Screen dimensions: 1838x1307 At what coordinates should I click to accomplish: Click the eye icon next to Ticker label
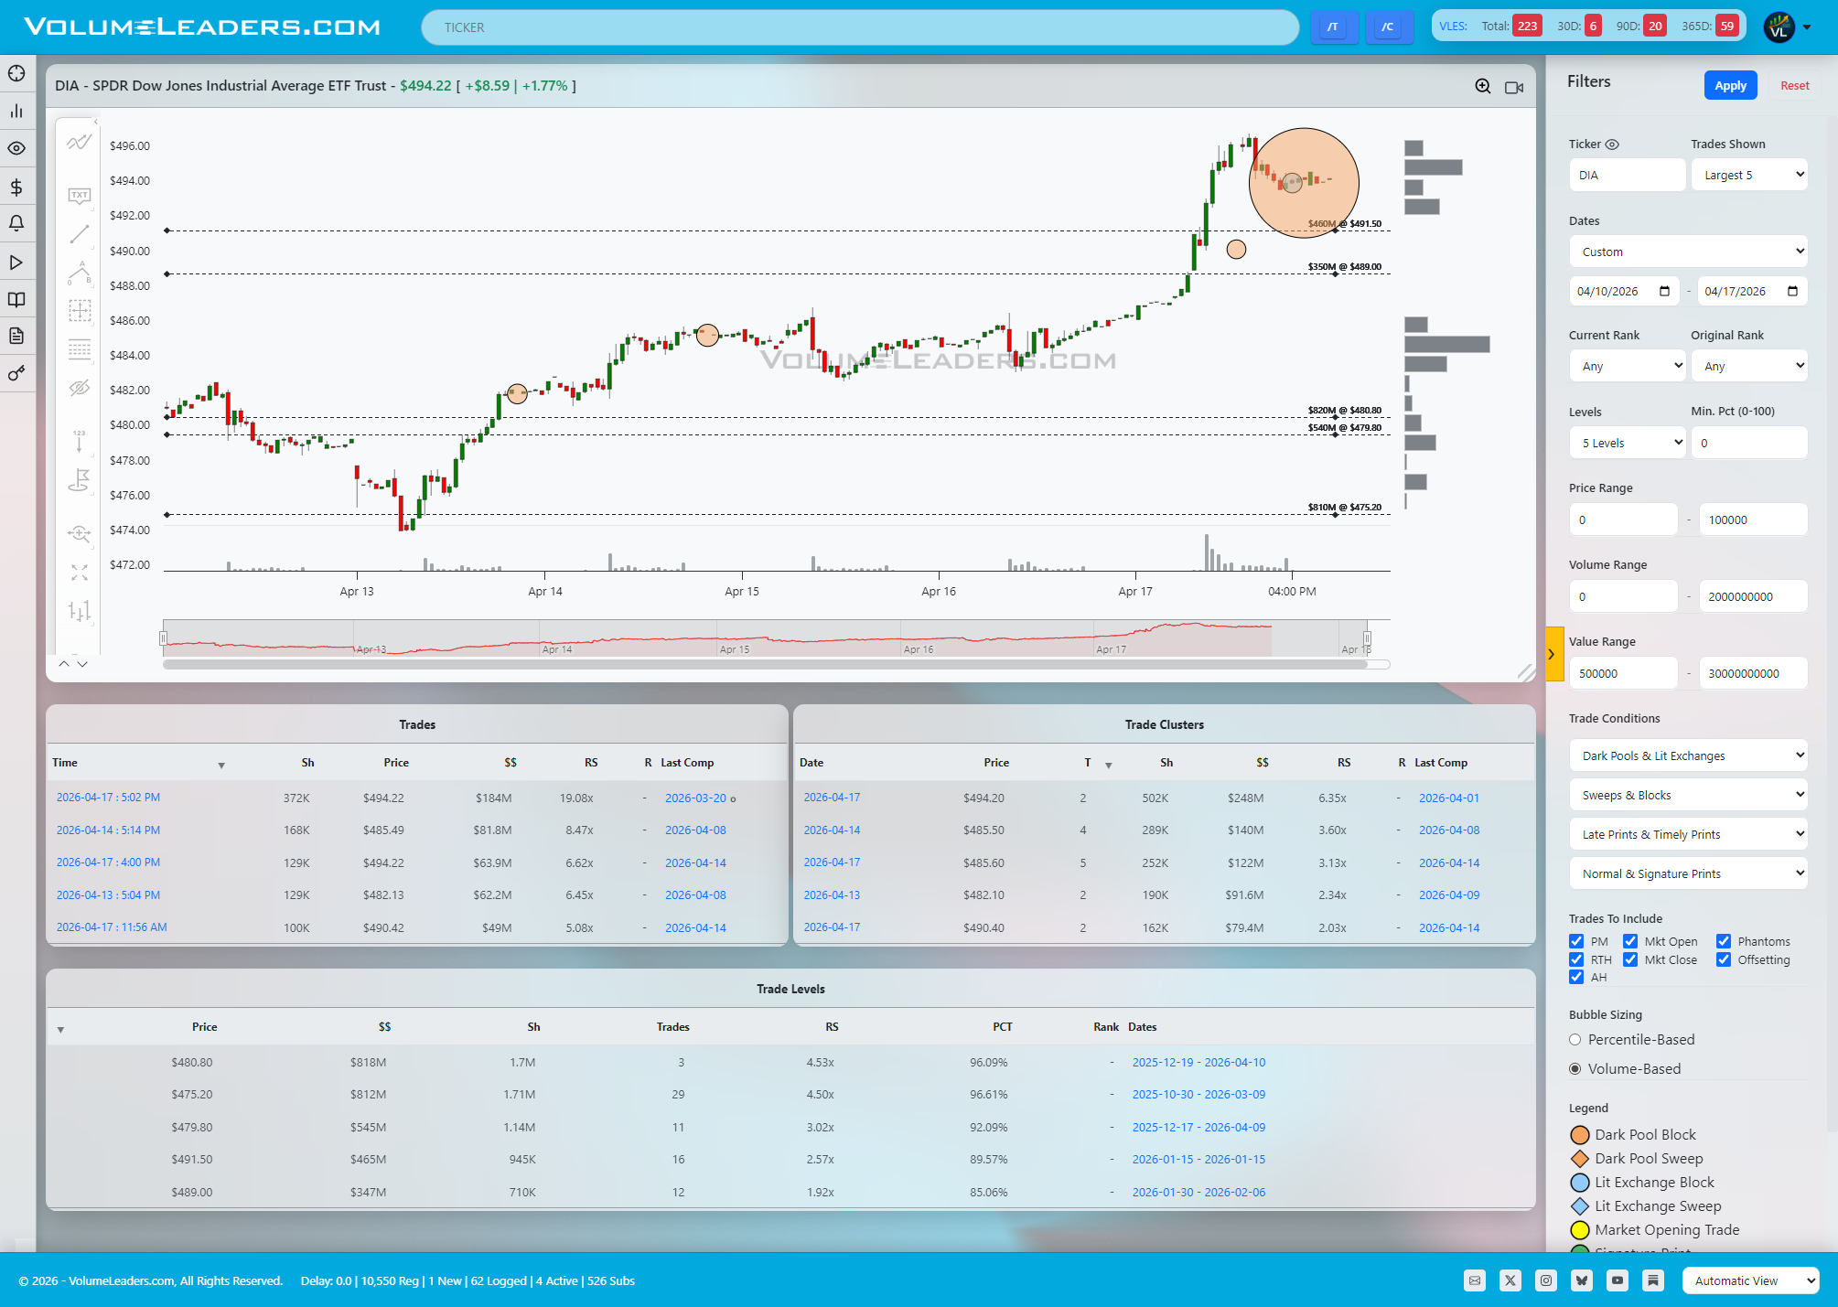(x=1613, y=145)
